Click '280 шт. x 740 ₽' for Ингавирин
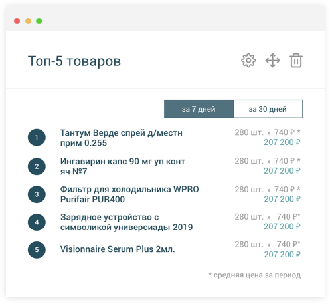330x304 pixels. pyautogui.click(x=268, y=161)
